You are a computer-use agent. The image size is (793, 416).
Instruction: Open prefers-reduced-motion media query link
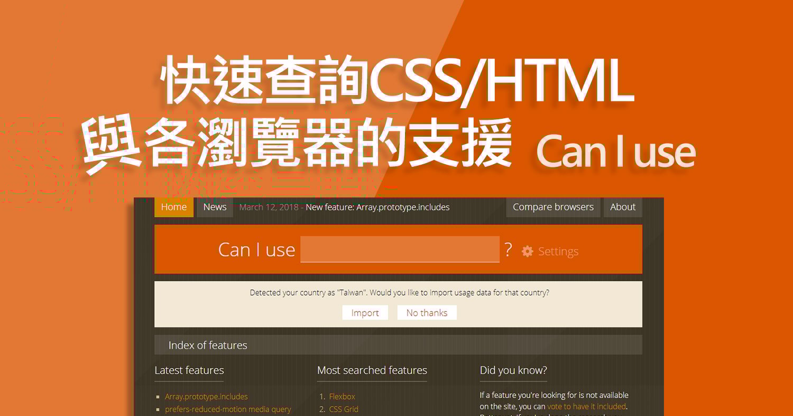tap(228, 409)
